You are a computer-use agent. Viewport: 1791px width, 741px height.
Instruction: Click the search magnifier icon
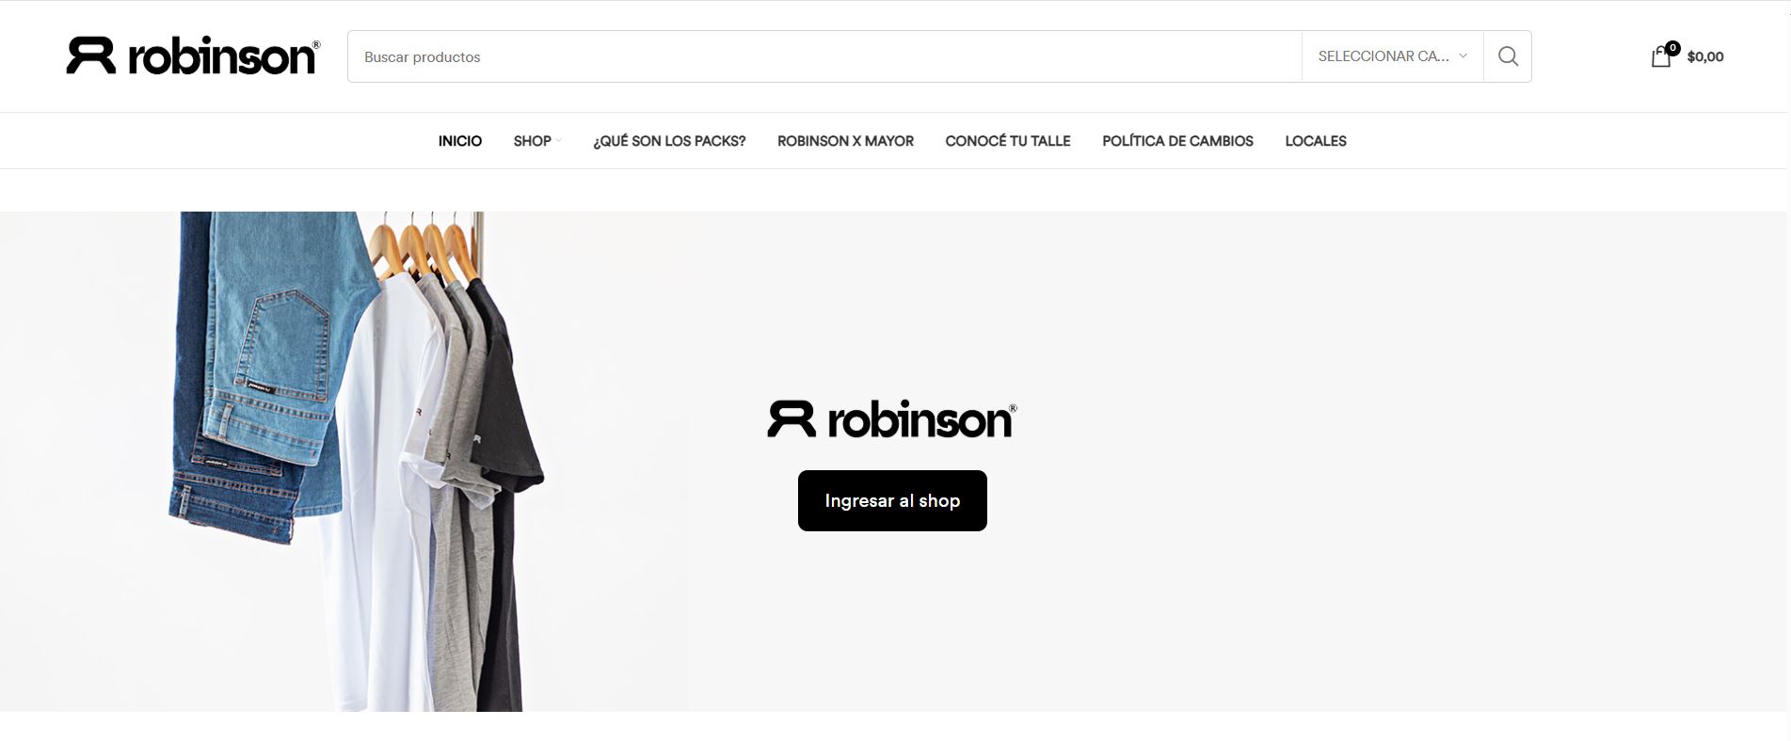[1508, 56]
